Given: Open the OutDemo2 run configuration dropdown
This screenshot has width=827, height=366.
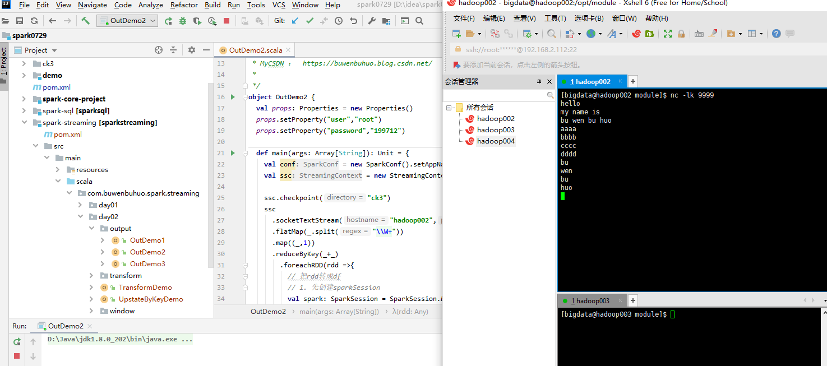Looking at the screenshot, I should coord(128,21).
